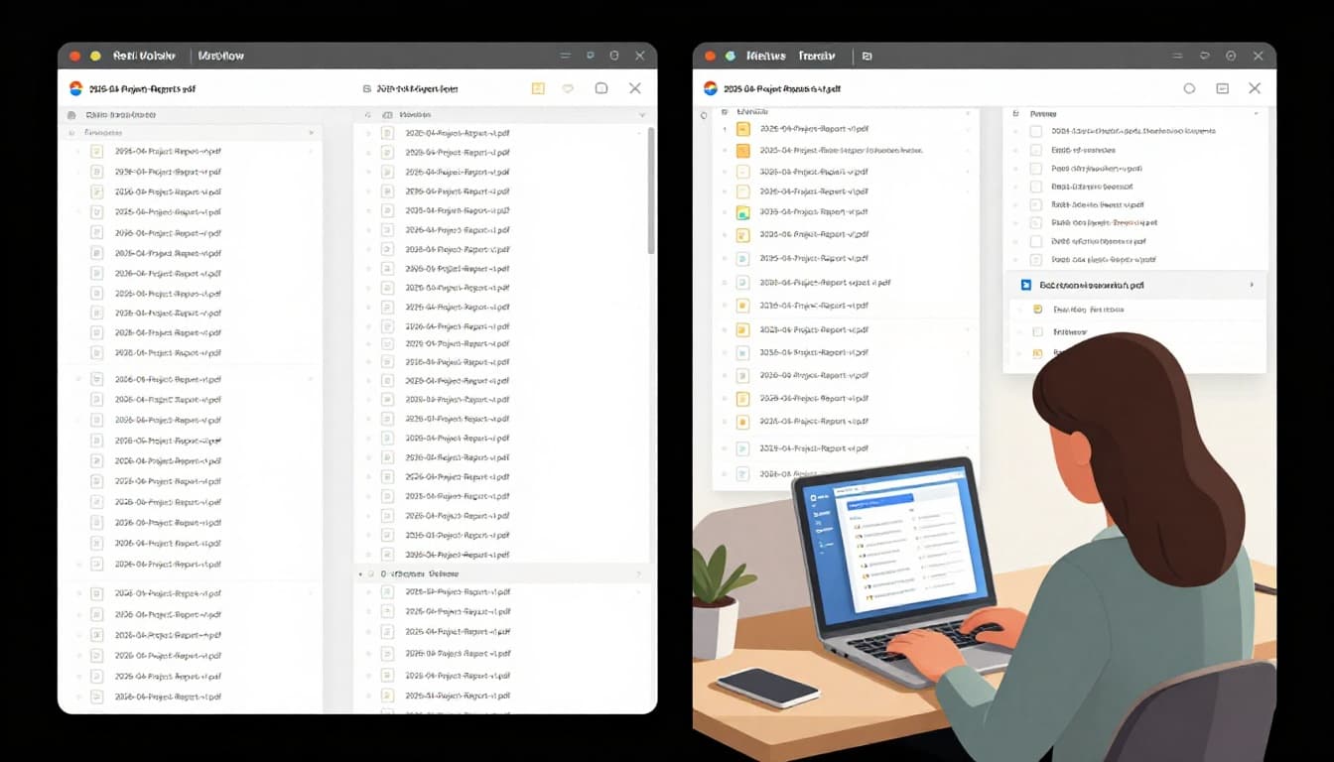Viewport: 1334px width, 762px height.
Task: Tick the circle indicator on the right window toolbar
Action: click(1190, 88)
